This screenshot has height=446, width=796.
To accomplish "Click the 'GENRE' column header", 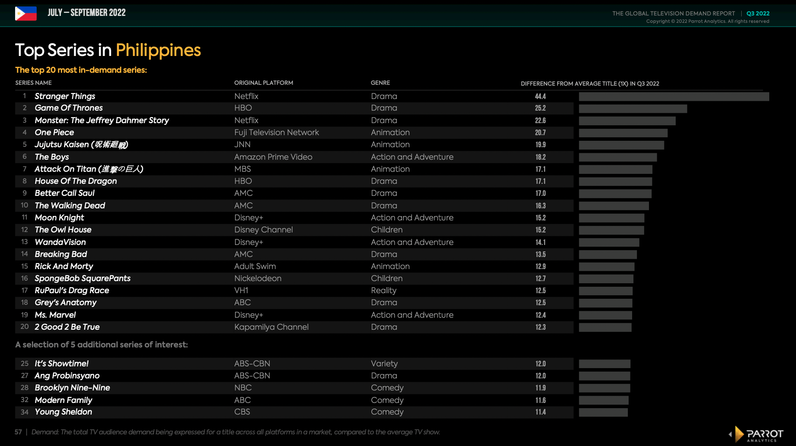I will pos(380,83).
